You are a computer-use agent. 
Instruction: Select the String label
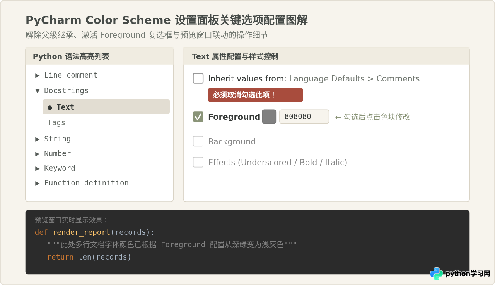click(x=57, y=139)
